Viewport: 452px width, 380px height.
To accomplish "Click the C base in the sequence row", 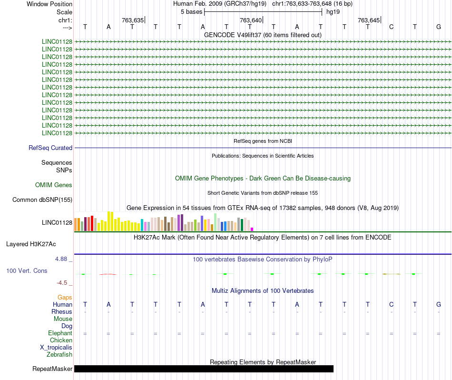I will point(391,27).
